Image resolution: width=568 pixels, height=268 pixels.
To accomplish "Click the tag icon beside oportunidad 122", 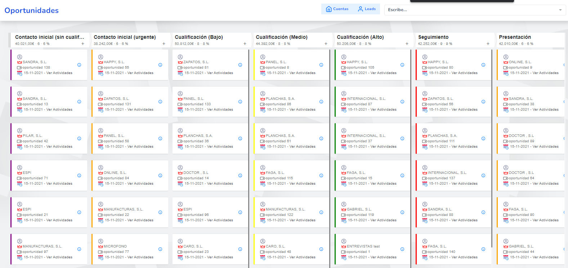I will point(263,215).
